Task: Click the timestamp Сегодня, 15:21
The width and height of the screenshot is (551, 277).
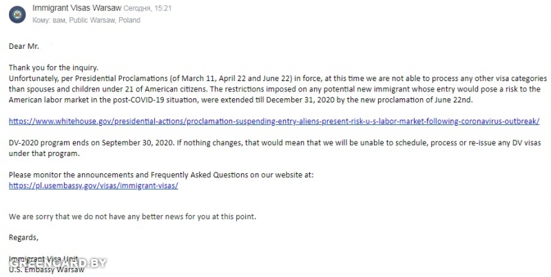Action: point(147,8)
